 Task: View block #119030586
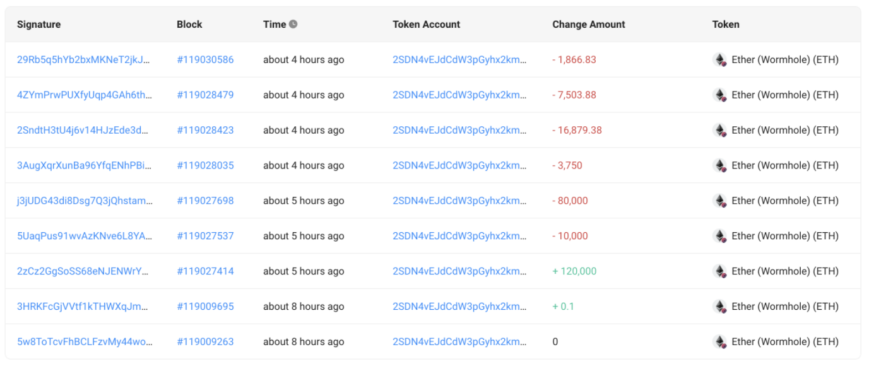click(205, 60)
